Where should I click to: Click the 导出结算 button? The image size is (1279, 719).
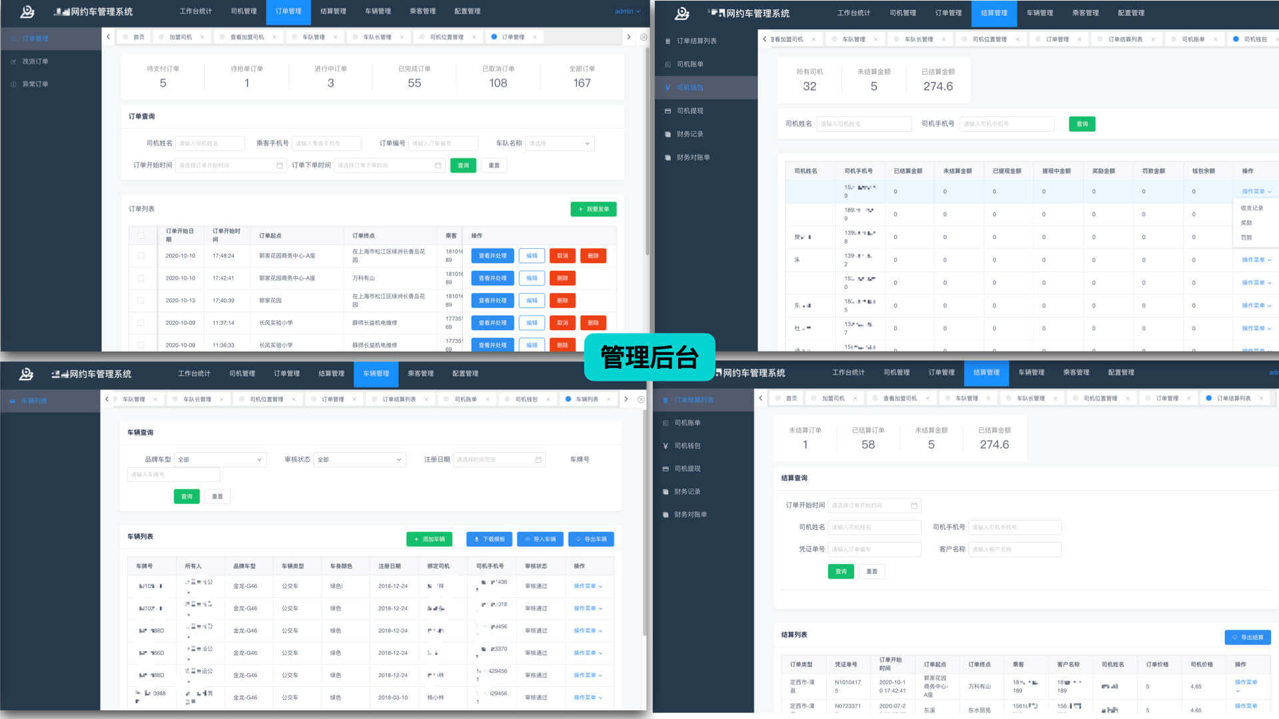click(1248, 637)
